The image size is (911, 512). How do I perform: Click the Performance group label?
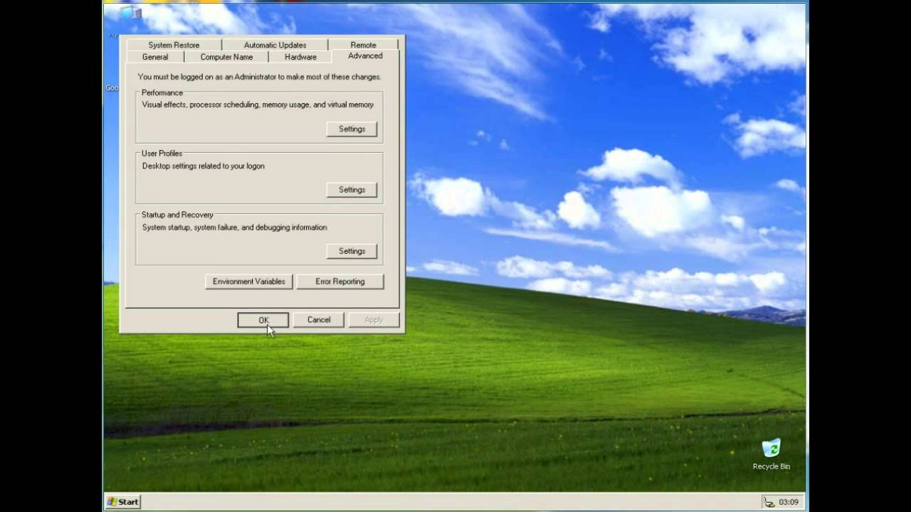(x=162, y=92)
